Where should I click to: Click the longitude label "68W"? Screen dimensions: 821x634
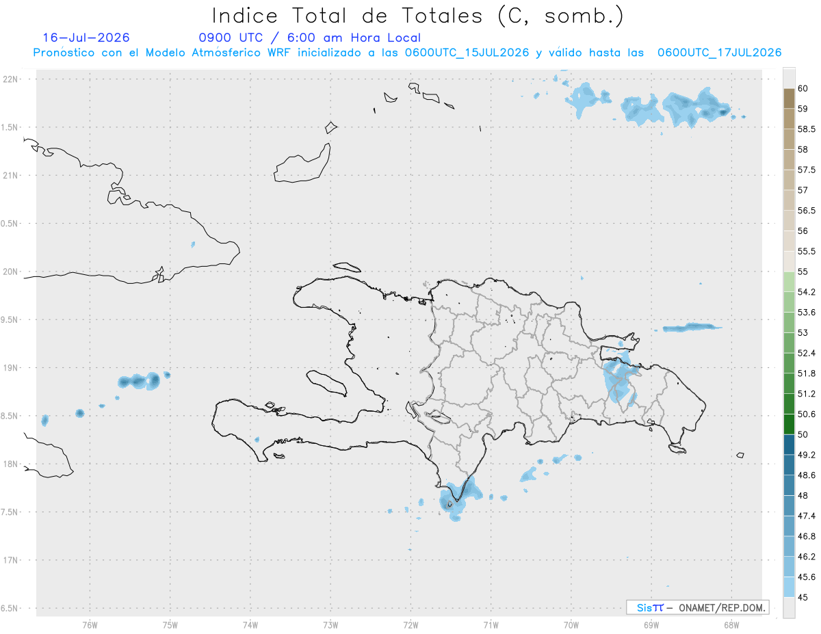(x=731, y=625)
